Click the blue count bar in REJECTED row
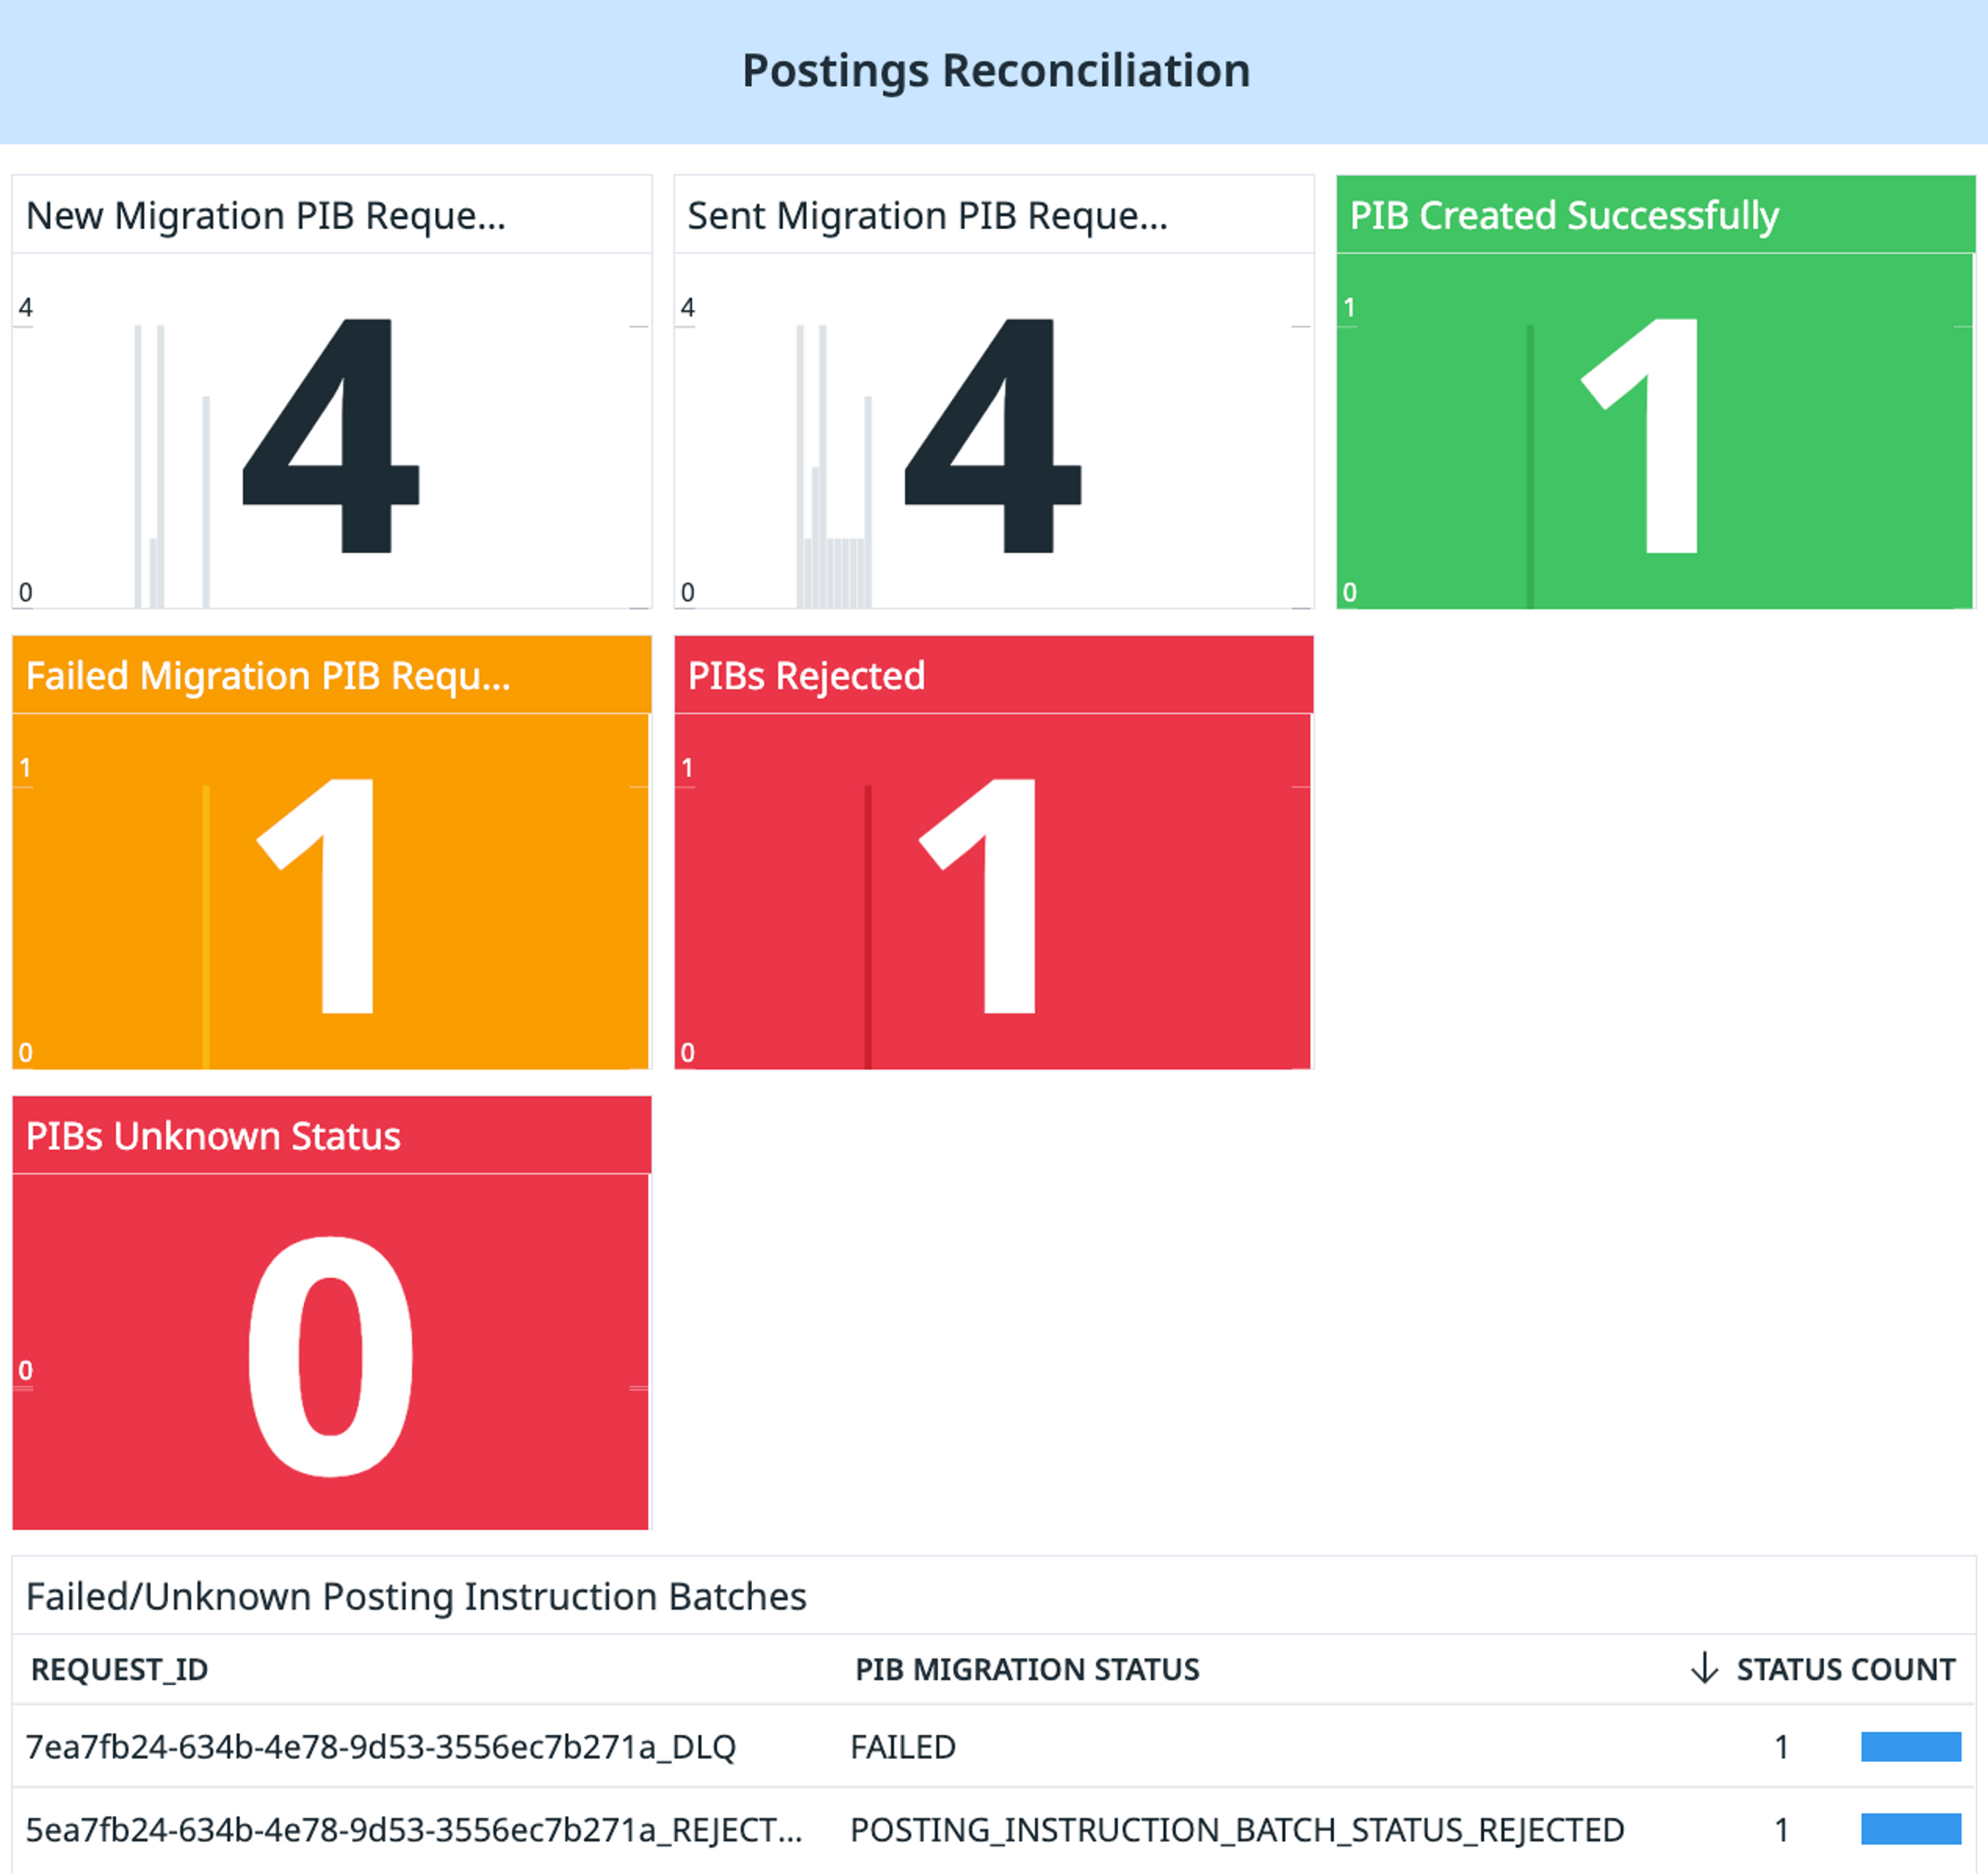Viewport: 1988px width, 1874px height. [1910, 1830]
